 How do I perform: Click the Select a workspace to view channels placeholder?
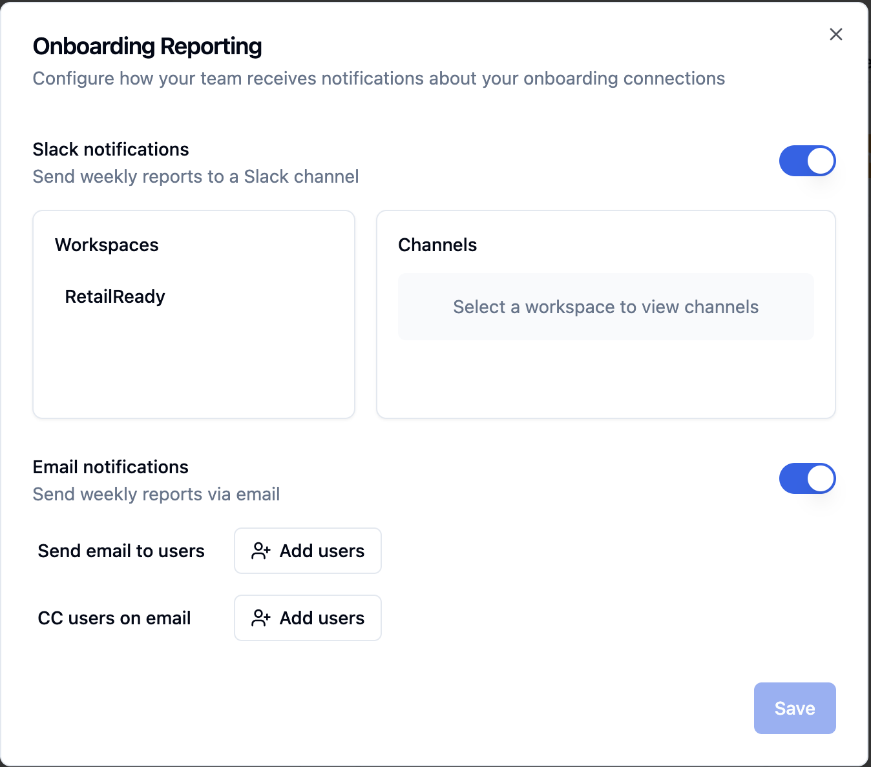(605, 307)
